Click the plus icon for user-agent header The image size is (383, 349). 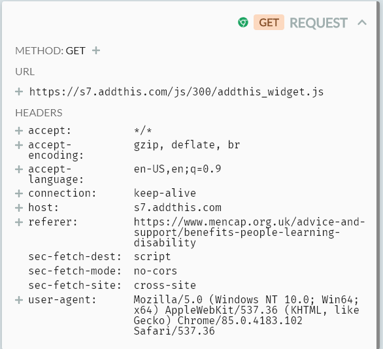(x=19, y=300)
